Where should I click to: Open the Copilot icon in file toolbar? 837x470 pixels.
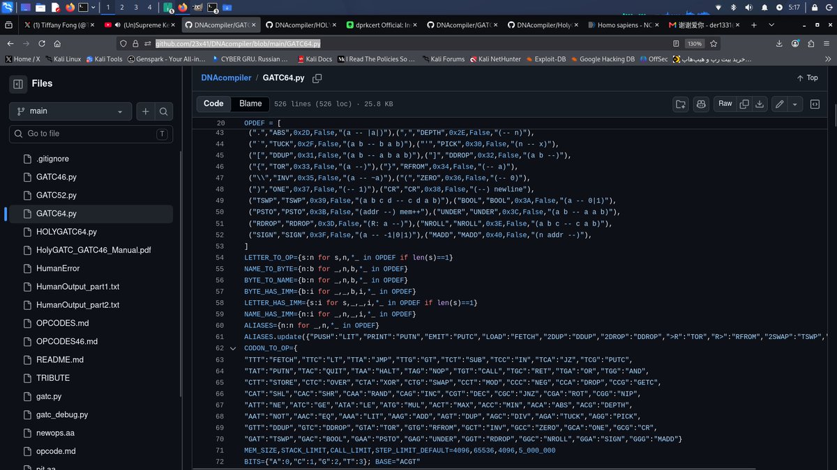pyautogui.click(x=700, y=104)
